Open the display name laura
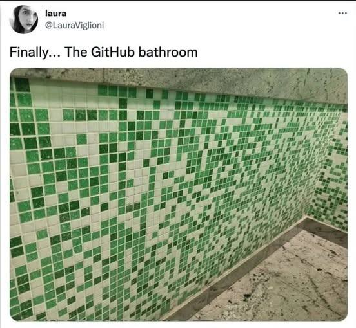 [56, 14]
